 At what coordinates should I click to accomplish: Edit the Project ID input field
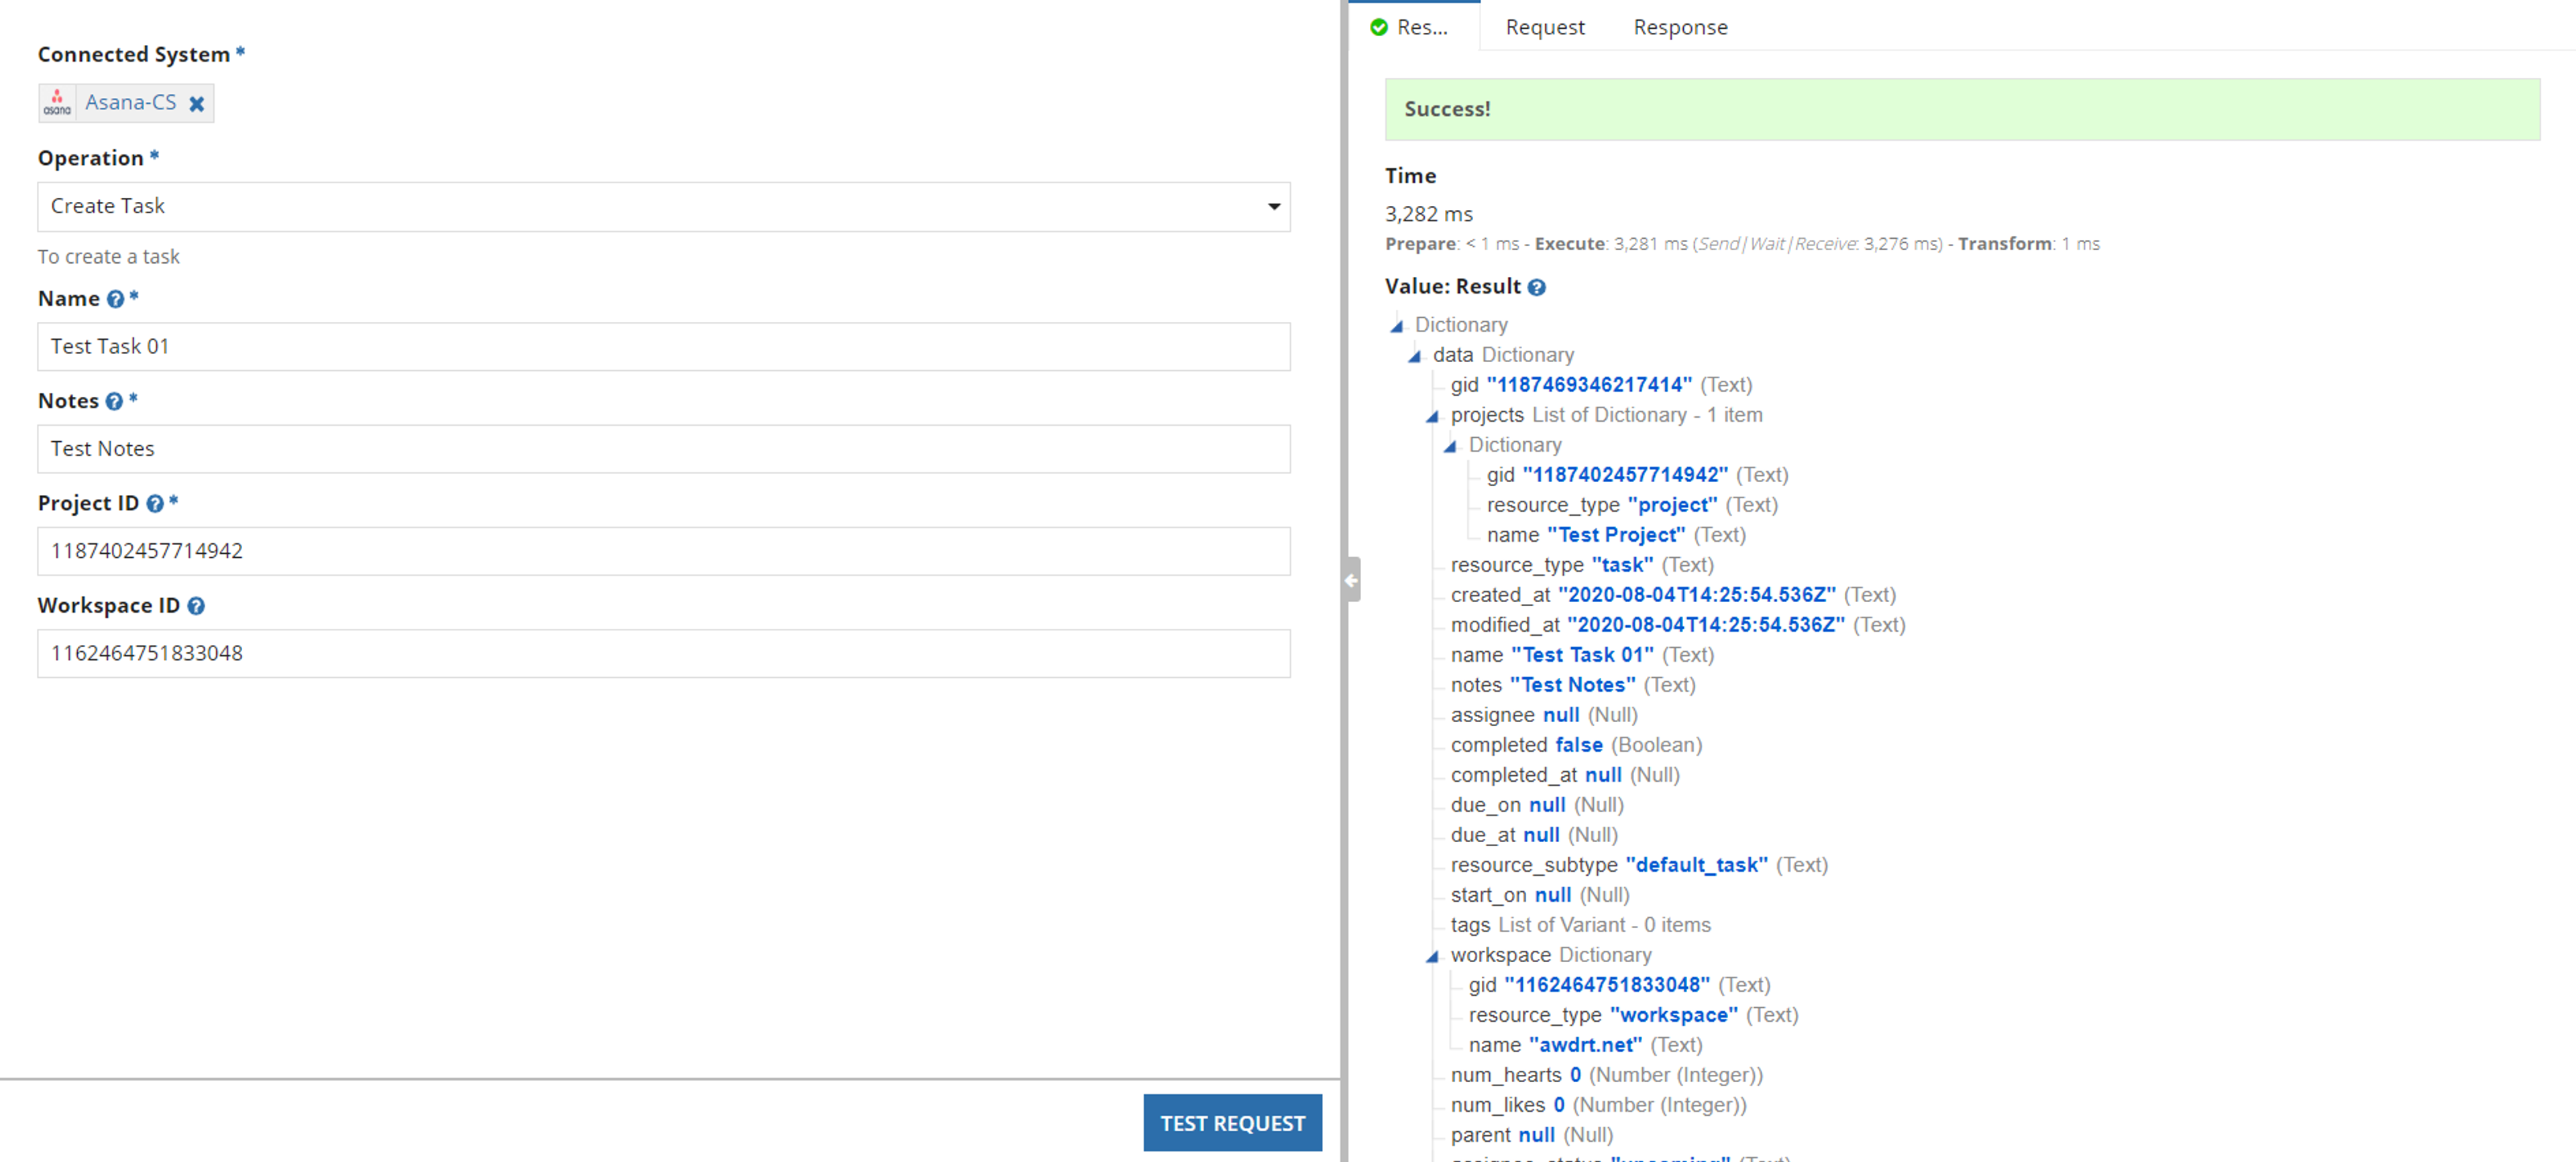(x=664, y=552)
